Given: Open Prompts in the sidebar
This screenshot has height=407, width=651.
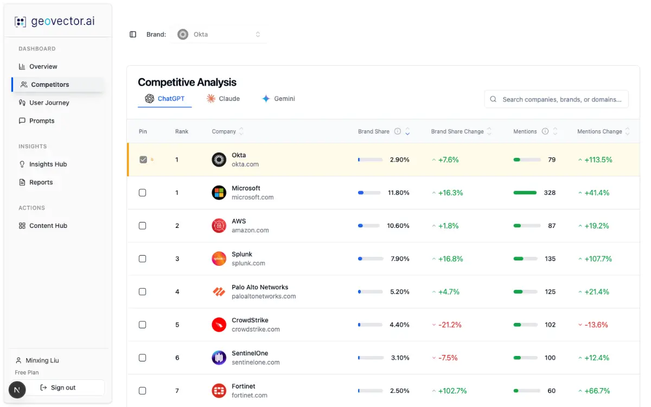Looking at the screenshot, I should 58,120.
